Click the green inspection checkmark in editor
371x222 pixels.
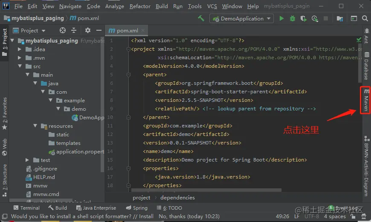pos(359,40)
